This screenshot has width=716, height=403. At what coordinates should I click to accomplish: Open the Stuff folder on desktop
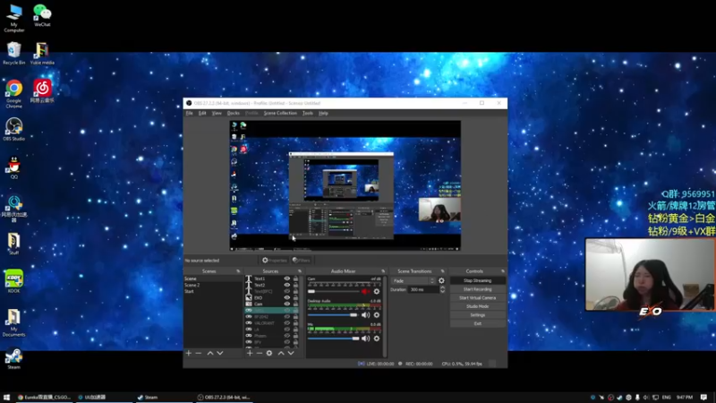[x=13, y=244]
